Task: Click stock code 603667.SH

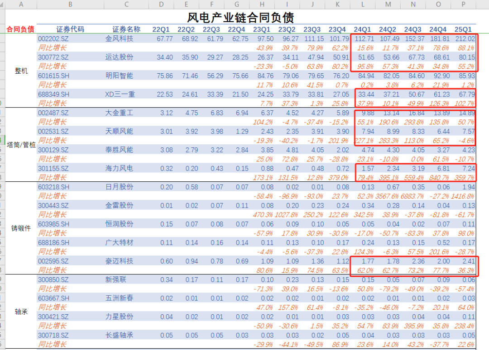Action: tap(53, 298)
